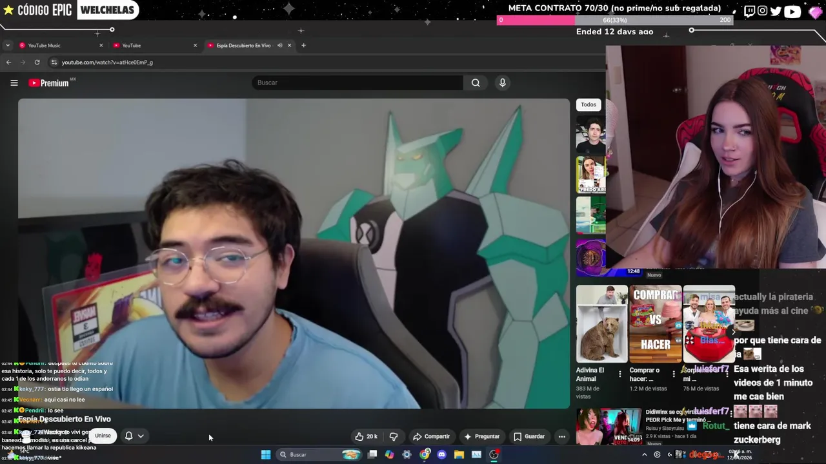Toggle the notification bell for channel
The image size is (826, 464).
[x=128, y=436]
